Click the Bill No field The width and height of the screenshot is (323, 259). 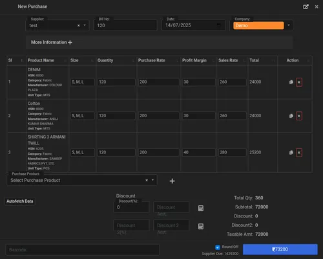click(x=125, y=25)
